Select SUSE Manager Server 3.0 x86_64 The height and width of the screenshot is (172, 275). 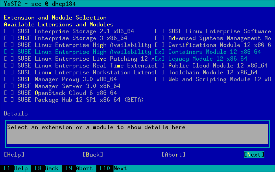click(9, 86)
